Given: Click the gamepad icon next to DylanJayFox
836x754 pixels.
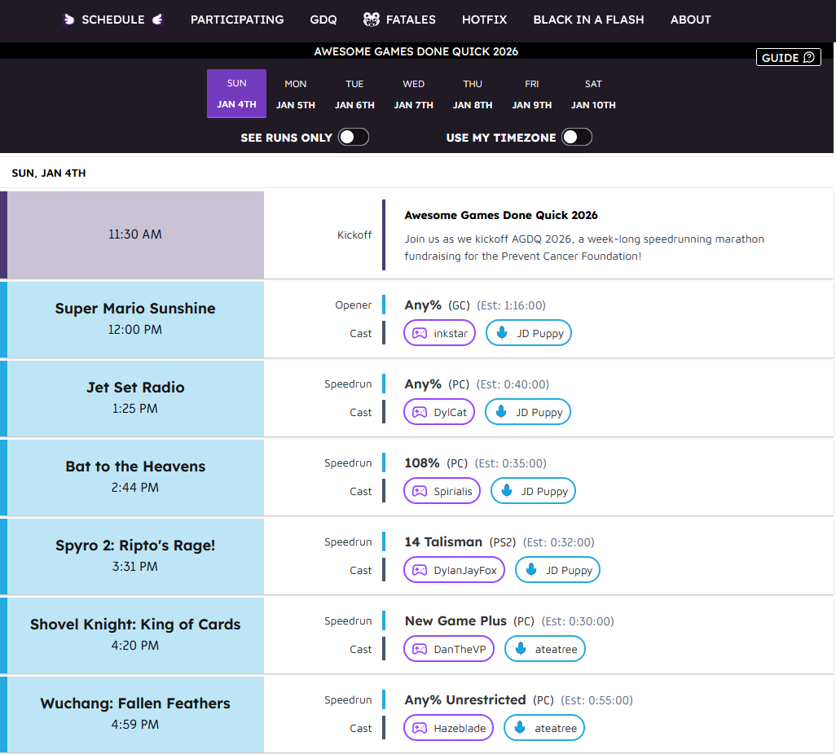Looking at the screenshot, I should (420, 570).
